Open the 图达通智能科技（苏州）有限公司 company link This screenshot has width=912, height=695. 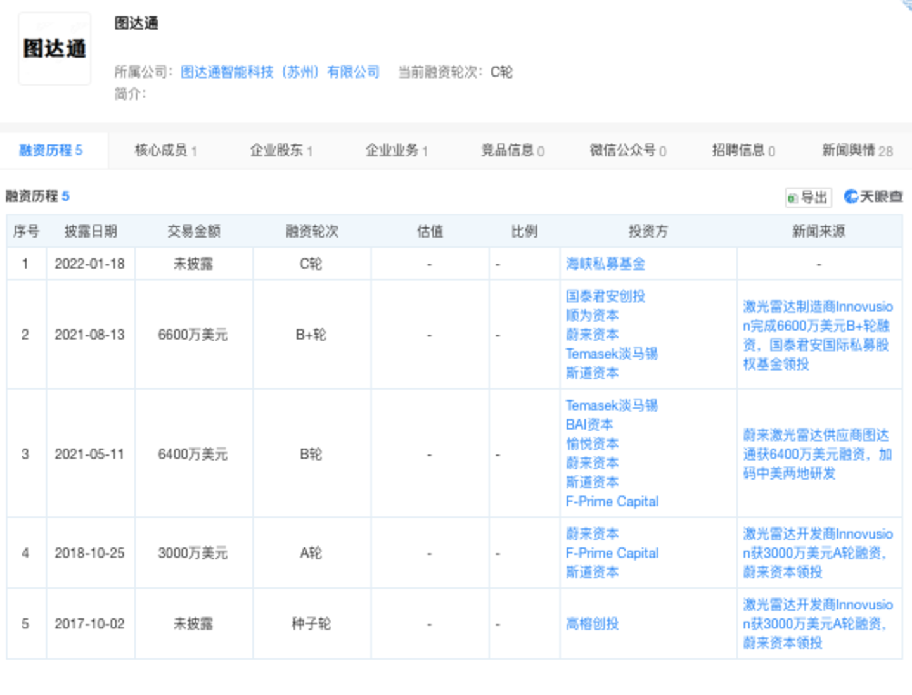pos(279,72)
